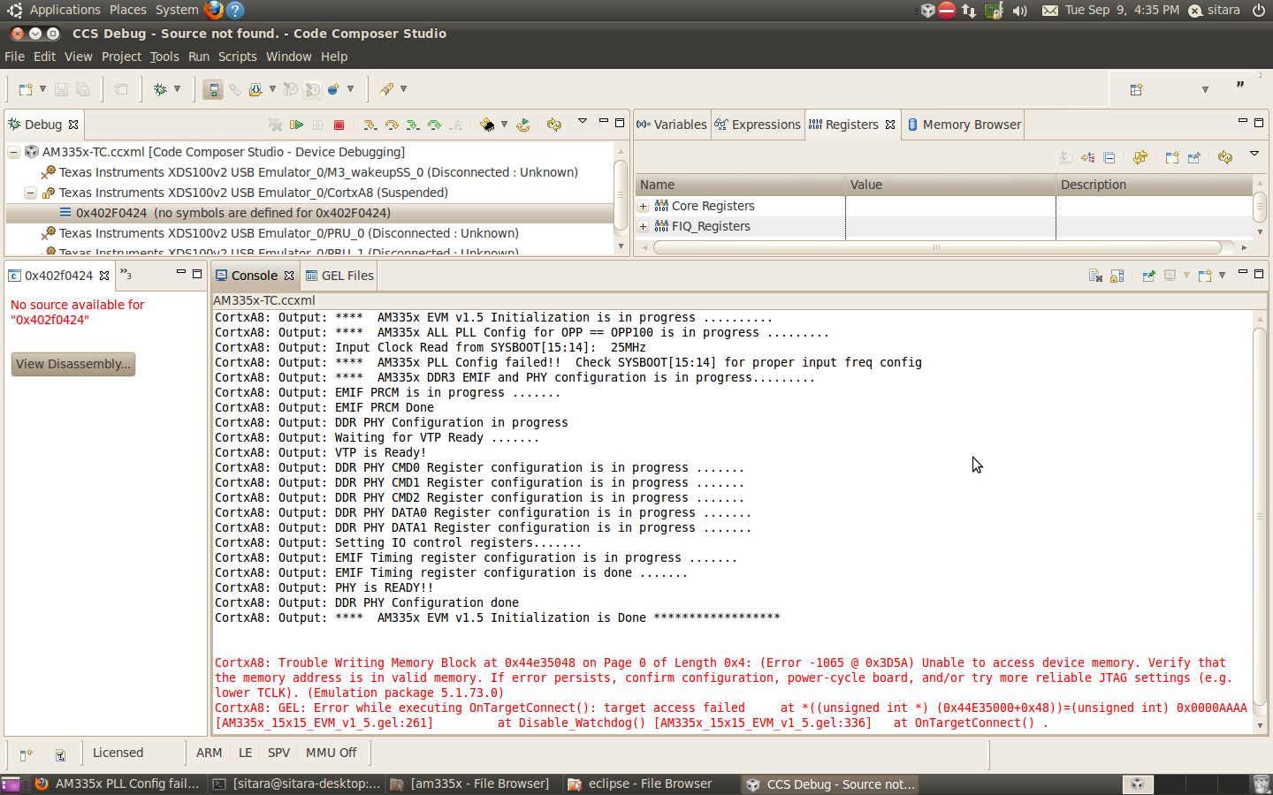Click the New toolbar icon

pyautogui.click(x=26, y=89)
